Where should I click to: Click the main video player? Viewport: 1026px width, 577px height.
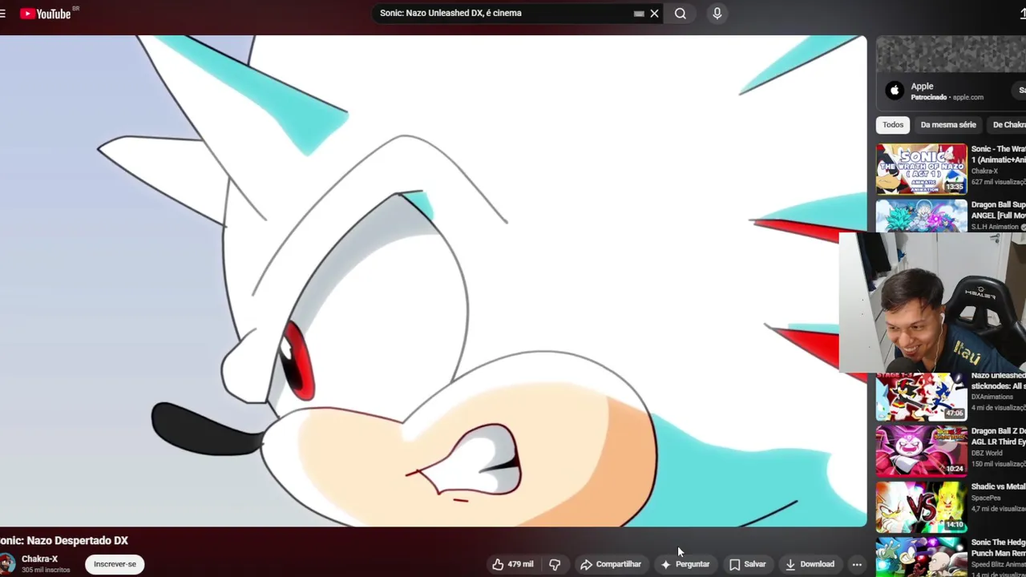pos(433,280)
